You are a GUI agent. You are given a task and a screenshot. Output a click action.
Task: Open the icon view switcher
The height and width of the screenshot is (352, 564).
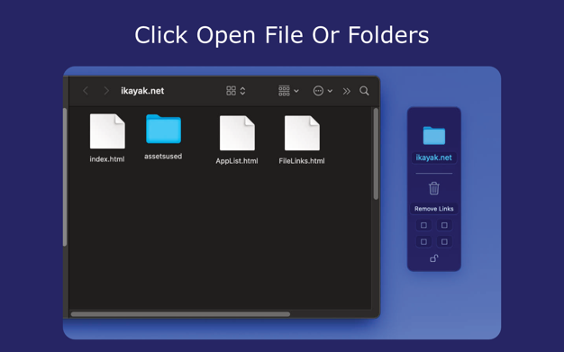[x=235, y=91]
